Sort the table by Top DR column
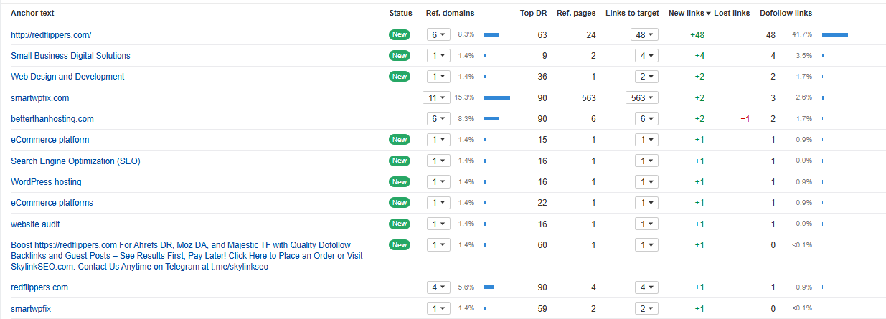 click(533, 14)
